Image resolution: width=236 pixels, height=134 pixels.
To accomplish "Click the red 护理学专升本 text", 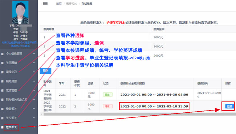I will 116,23.
